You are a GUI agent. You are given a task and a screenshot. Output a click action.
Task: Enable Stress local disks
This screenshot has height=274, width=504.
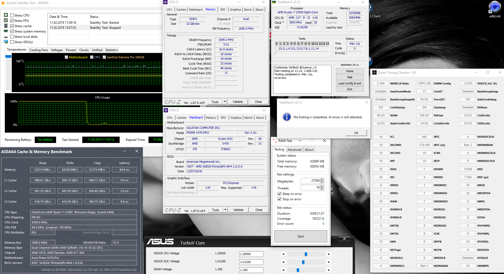tap(12, 36)
